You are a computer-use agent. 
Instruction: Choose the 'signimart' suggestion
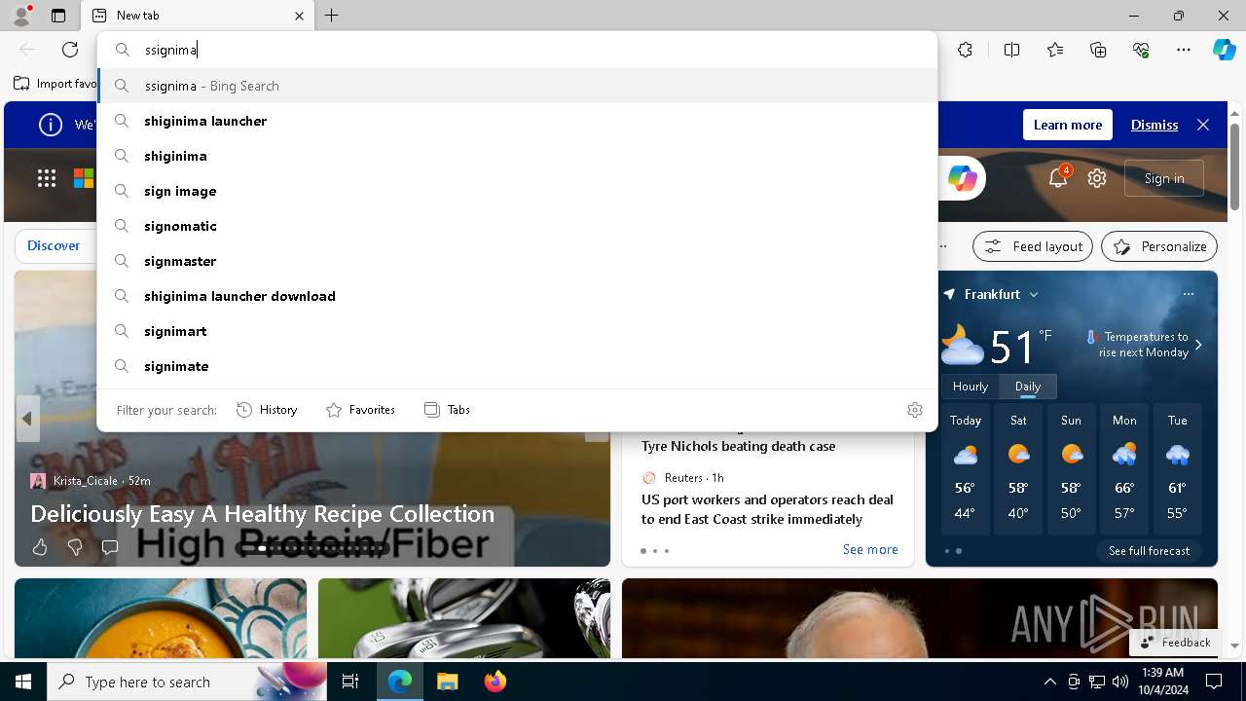(x=517, y=331)
